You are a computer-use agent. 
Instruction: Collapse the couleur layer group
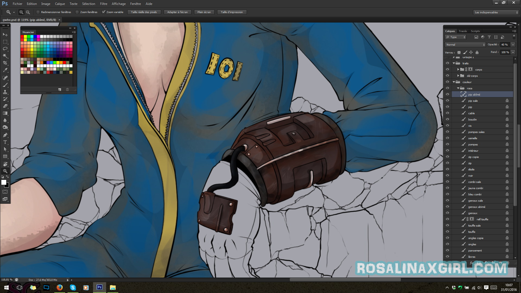pyautogui.click(x=454, y=82)
